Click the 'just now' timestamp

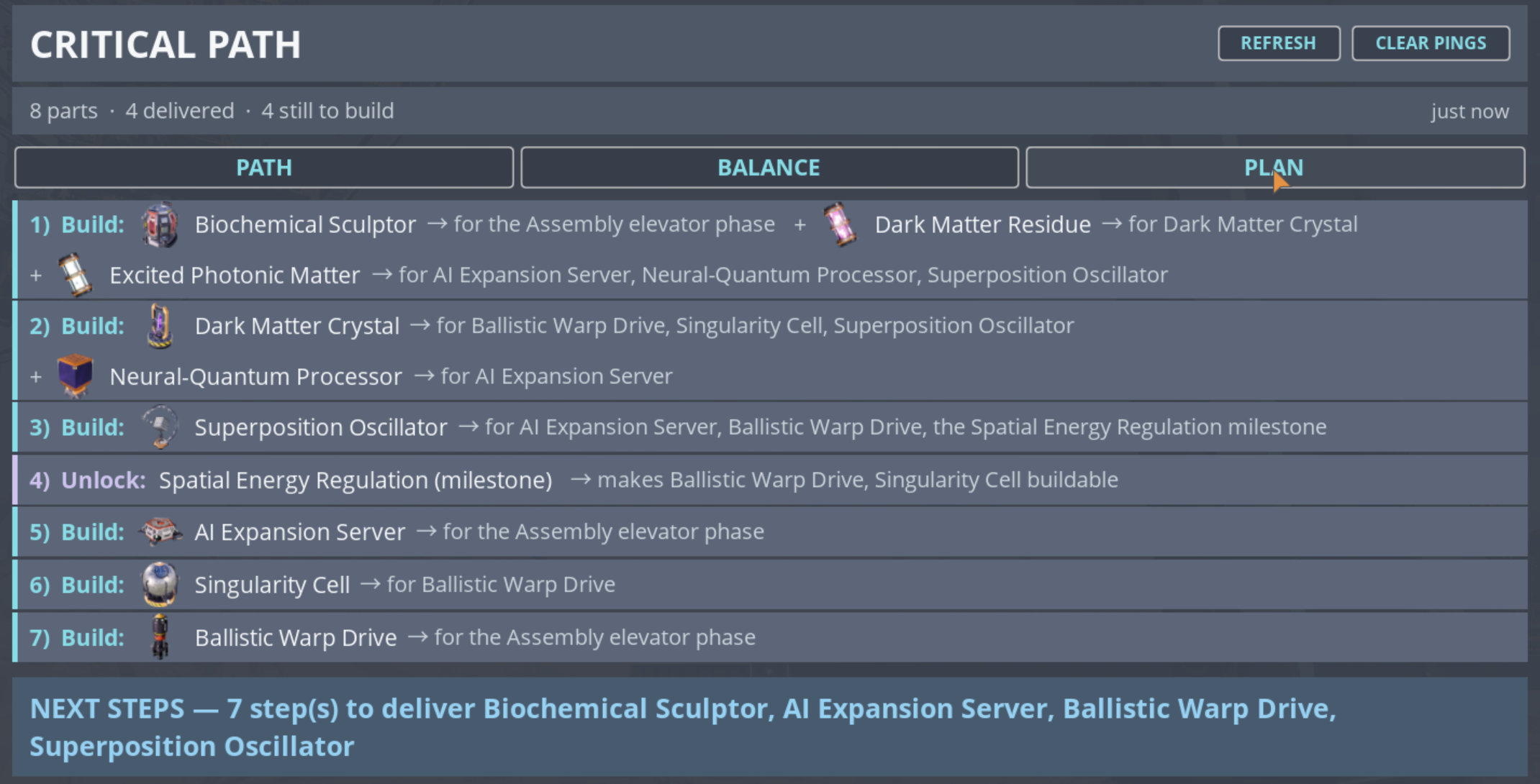click(1469, 111)
